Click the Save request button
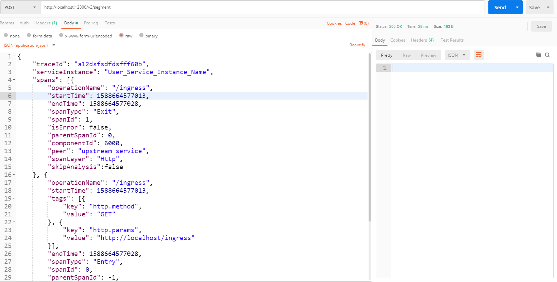The image size is (557, 282). coord(534,7)
